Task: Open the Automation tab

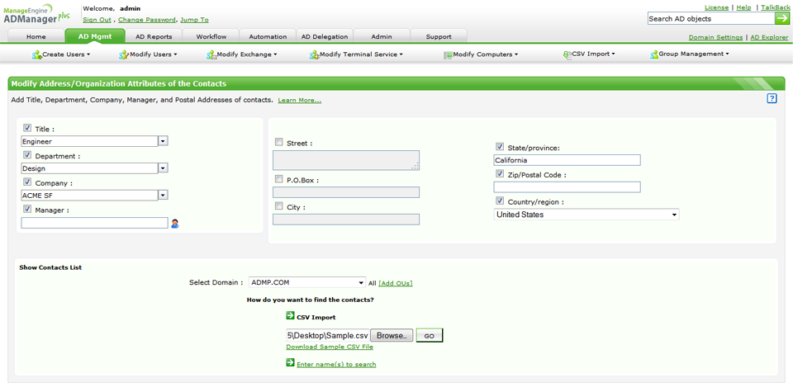Action: (x=268, y=36)
